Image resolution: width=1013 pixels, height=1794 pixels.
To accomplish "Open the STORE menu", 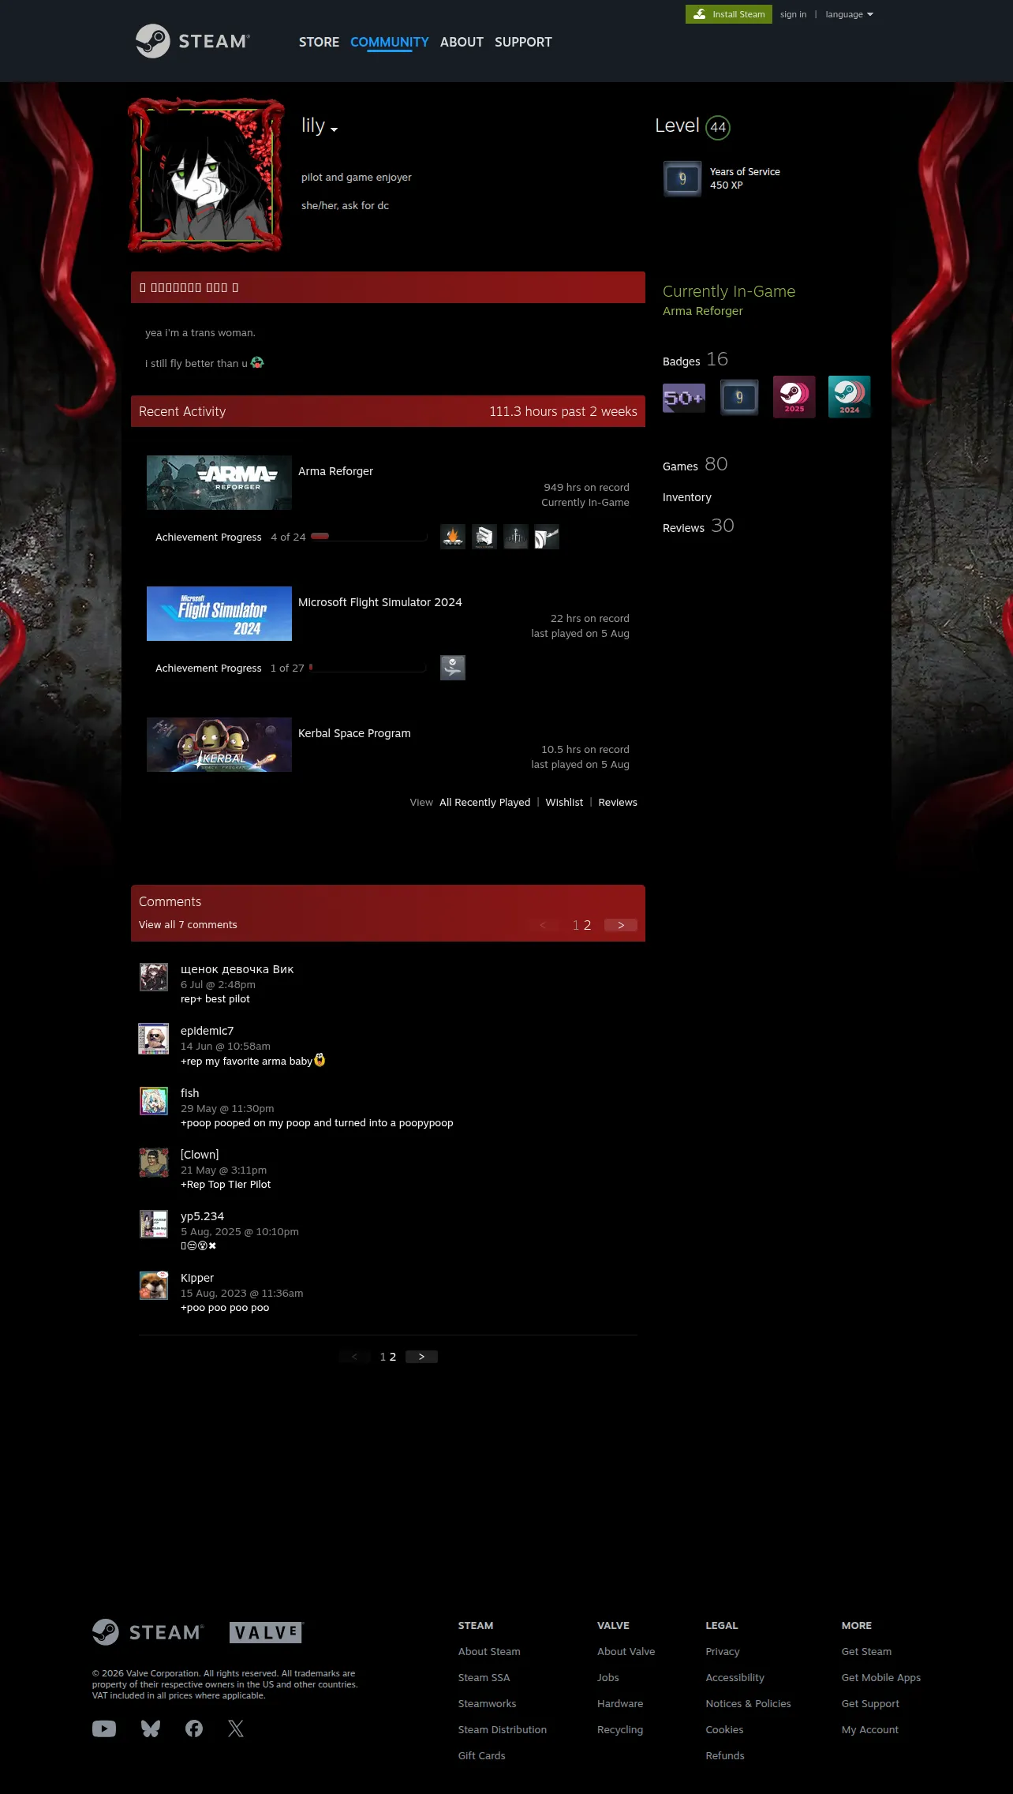I will coord(319,42).
